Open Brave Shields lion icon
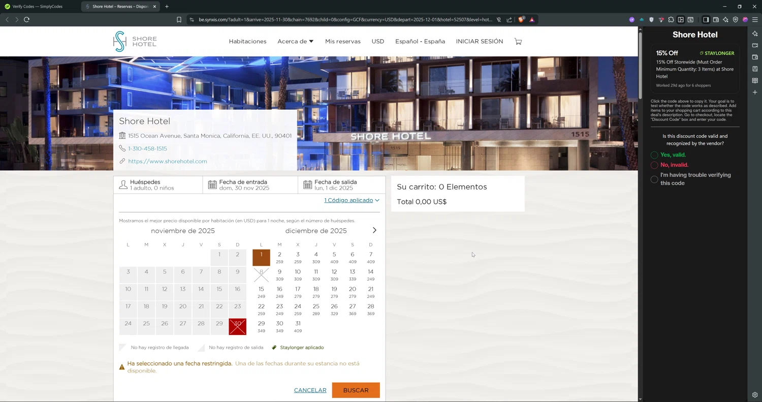Screen dimensions: 762x402 click(521, 20)
